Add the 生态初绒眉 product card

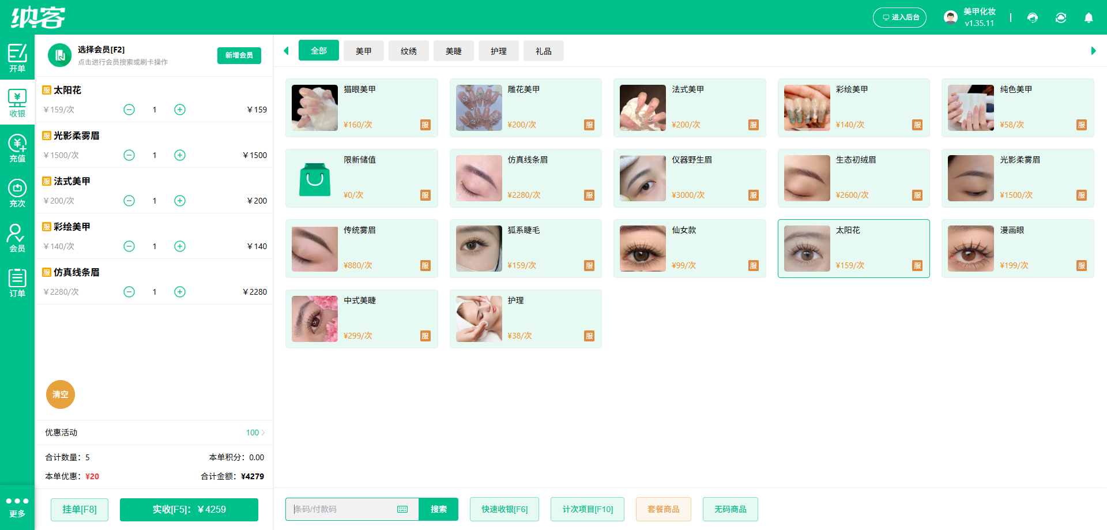pyautogui.click(x=854, y=178)
